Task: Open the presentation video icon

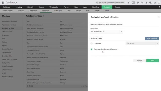Action: coord(133,3)
